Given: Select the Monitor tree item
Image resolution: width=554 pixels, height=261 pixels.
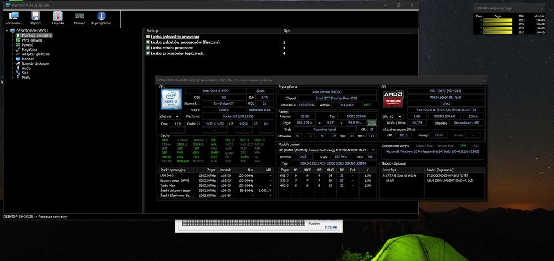Looking at the screenshot, I should (x=28, y=59).
